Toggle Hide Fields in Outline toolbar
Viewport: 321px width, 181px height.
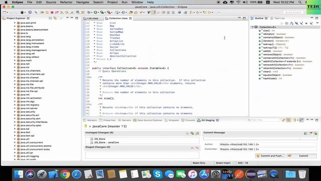click(x=296, y=24)
